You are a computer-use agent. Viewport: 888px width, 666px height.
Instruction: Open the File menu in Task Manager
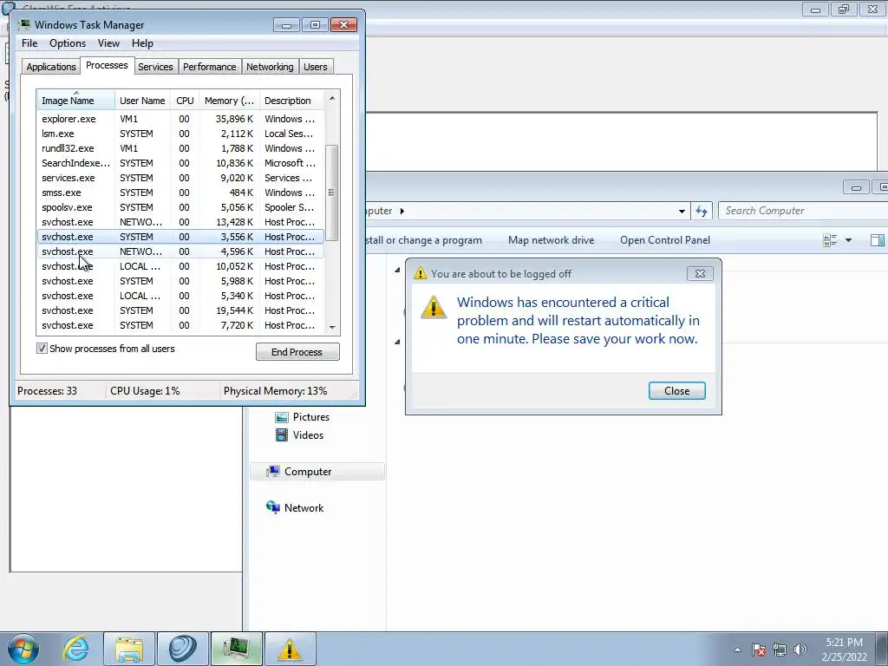(29, 43)
